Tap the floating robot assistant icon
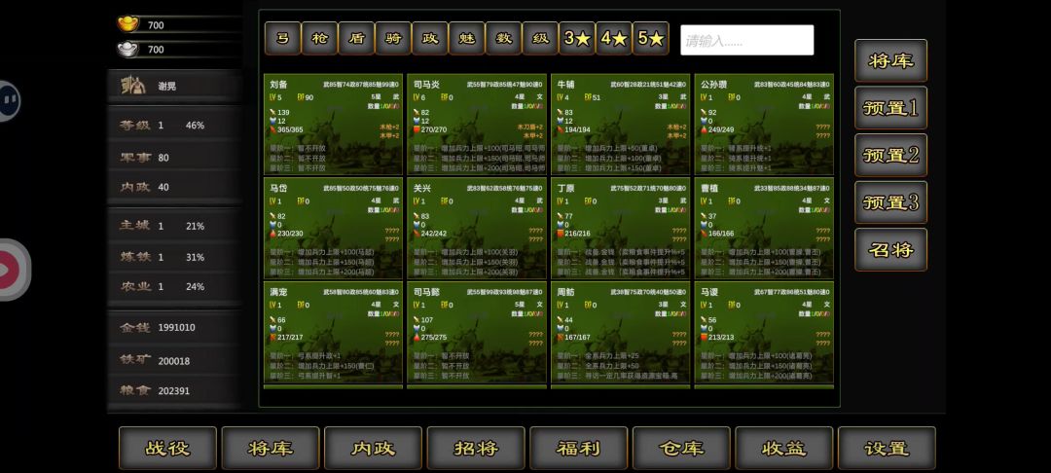This screenshot has width=1051, height=473. [9, 99]
